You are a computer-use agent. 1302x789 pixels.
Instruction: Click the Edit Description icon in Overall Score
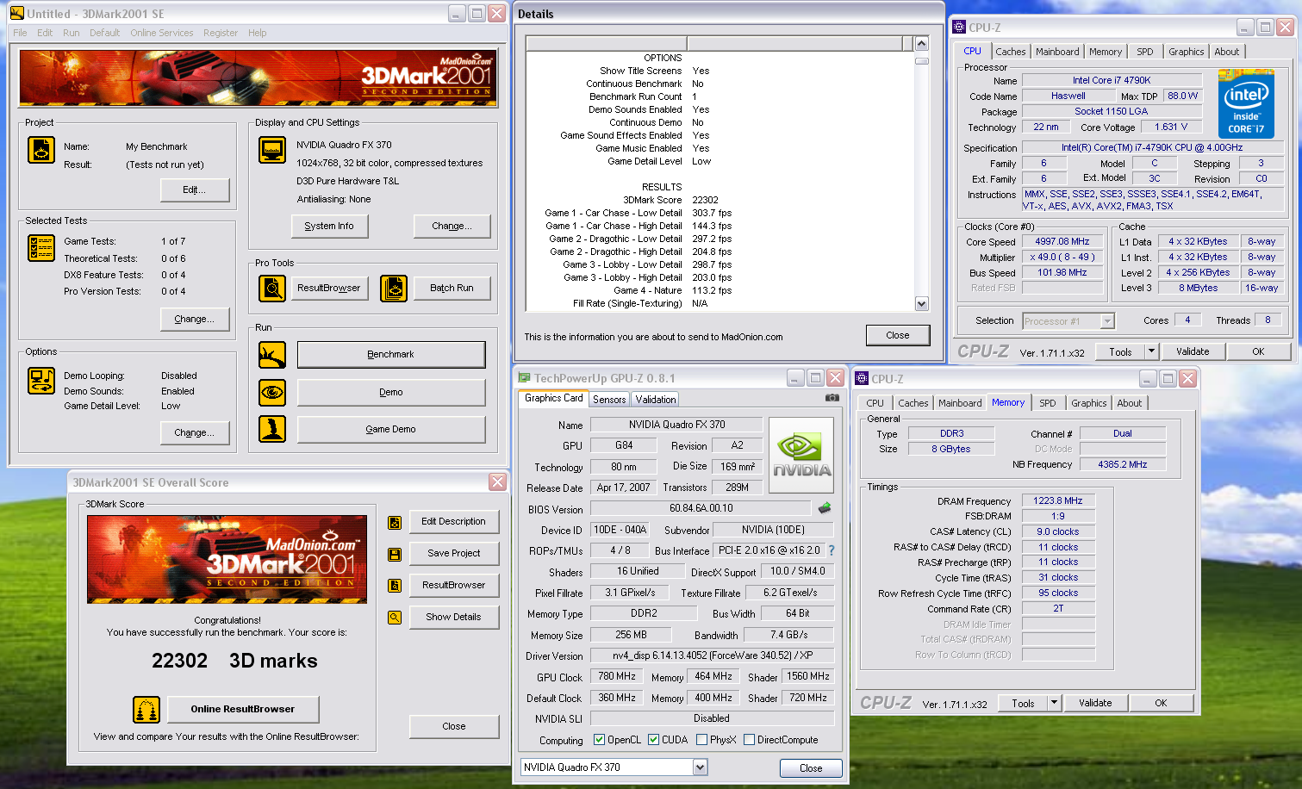(395, 522)
